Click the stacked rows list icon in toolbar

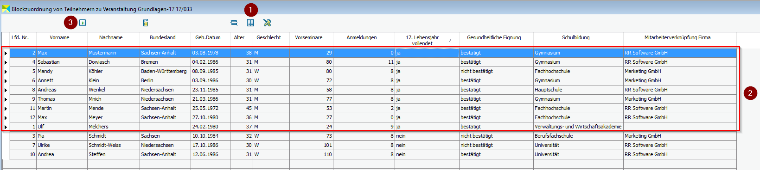point(234,23)
